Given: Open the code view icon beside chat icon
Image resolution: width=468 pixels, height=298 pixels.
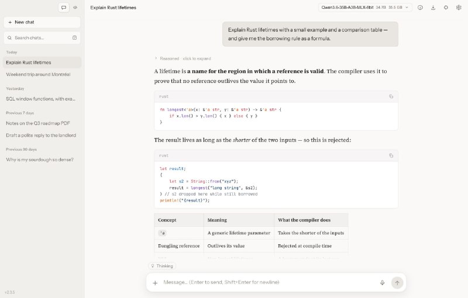Looking at the screenshot, I should click(75, 8).
